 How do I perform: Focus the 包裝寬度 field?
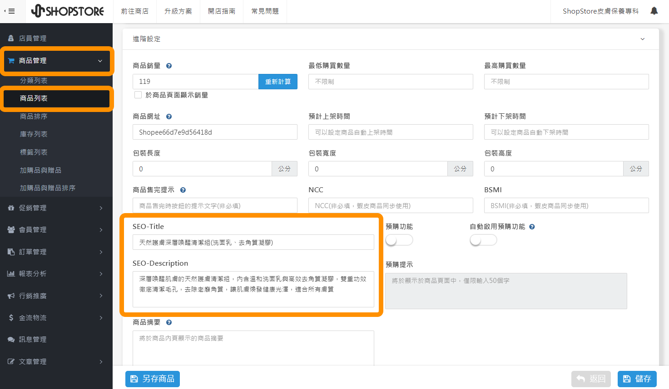tap(378, 169)
